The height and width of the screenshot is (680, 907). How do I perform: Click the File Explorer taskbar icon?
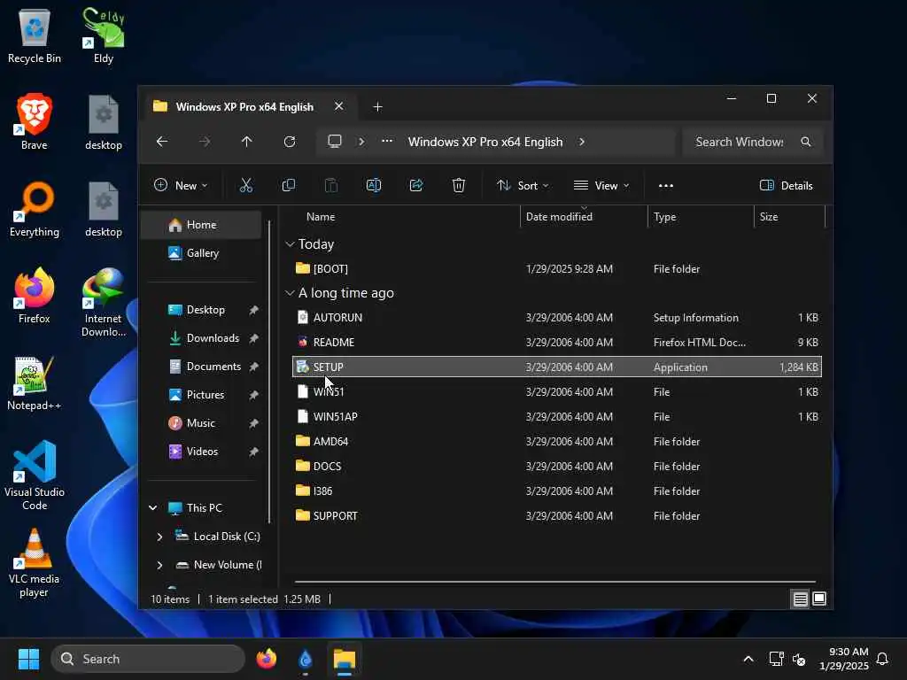345,659
